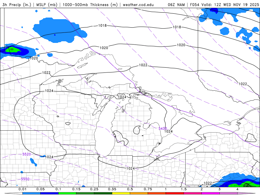Image resolution: width=260 pixels, height=195 pixels.
Task: Select the dark blue 0.05 legend swatch
Action: tap(49, 193)
